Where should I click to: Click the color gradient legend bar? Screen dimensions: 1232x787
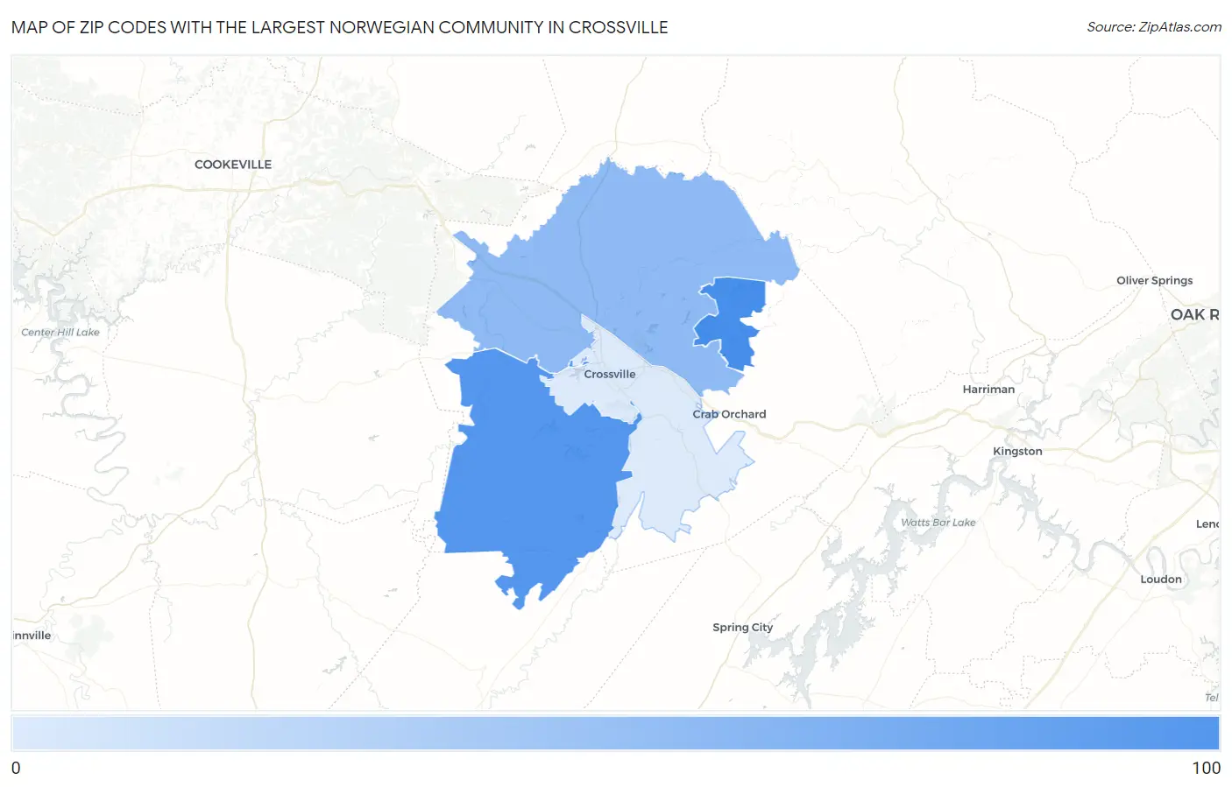click(x=615, y=734)
